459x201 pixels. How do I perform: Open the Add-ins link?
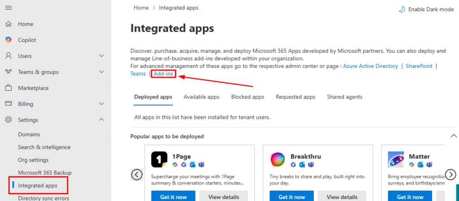point(163,74)
